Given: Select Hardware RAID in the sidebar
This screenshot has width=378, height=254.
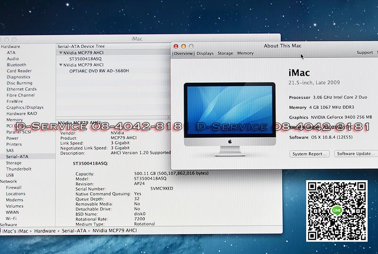Looking at the screenshot, I should click(x=22, y=114).
